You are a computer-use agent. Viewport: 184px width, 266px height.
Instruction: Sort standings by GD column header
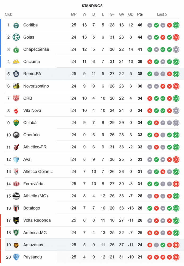(131, 14)
